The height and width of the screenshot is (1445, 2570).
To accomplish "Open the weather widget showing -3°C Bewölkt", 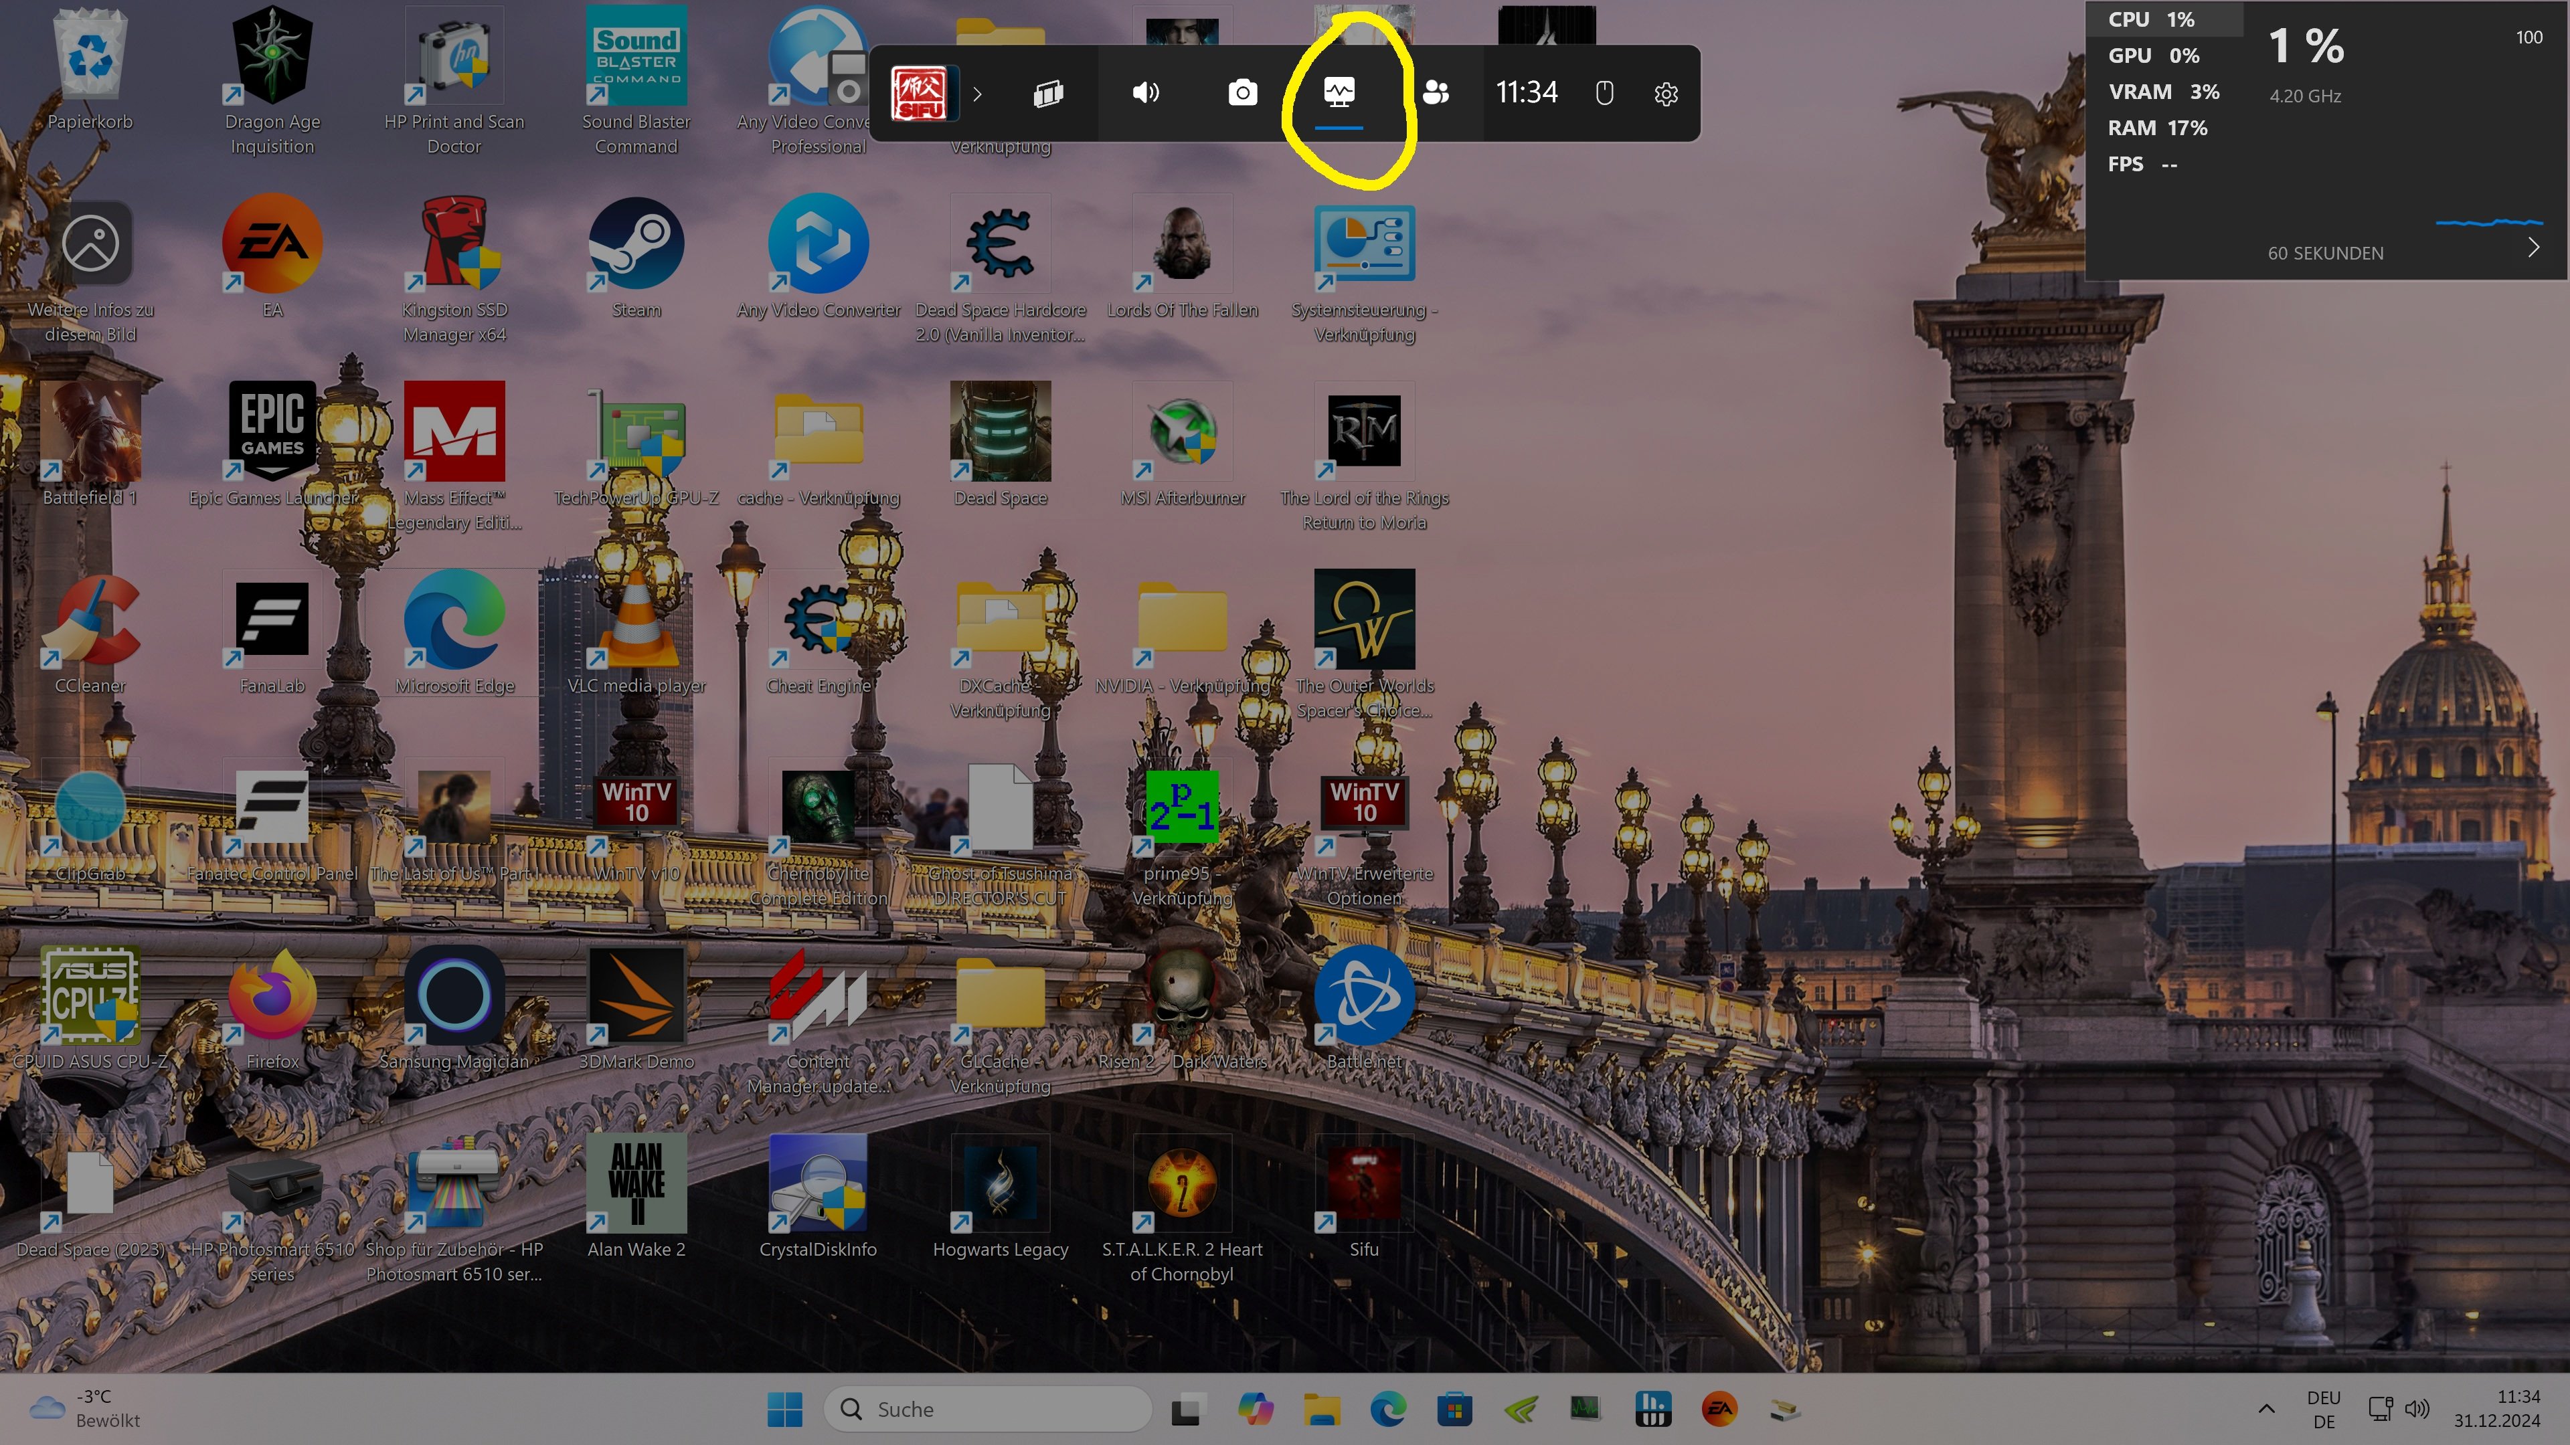I will [x=86, y=1408].
